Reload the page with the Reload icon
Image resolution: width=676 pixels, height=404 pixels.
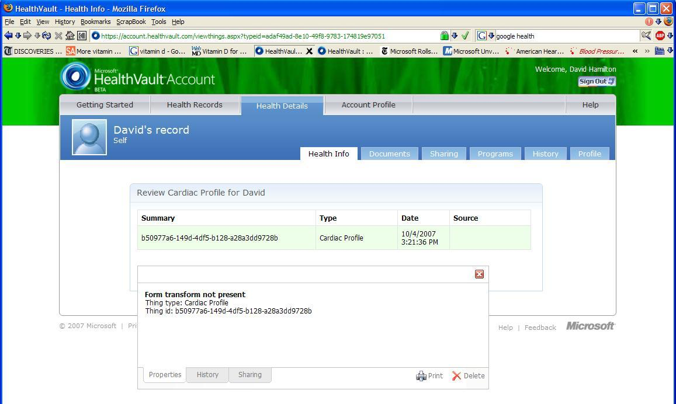[47, 36]
